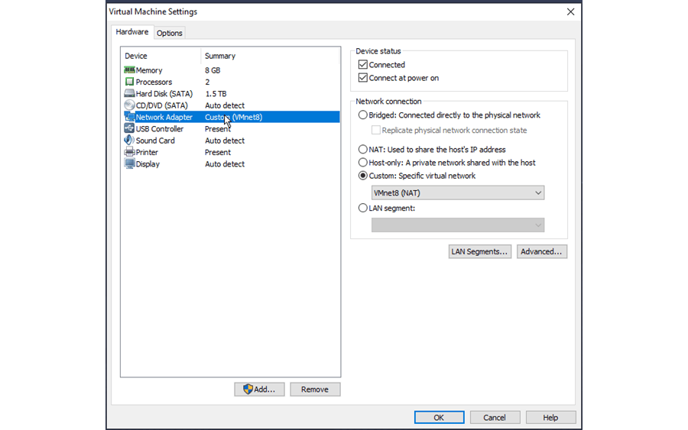The height and width of the screenshot is (430, 688).
Task: Click the Printer icon
Action: [129, 152]
